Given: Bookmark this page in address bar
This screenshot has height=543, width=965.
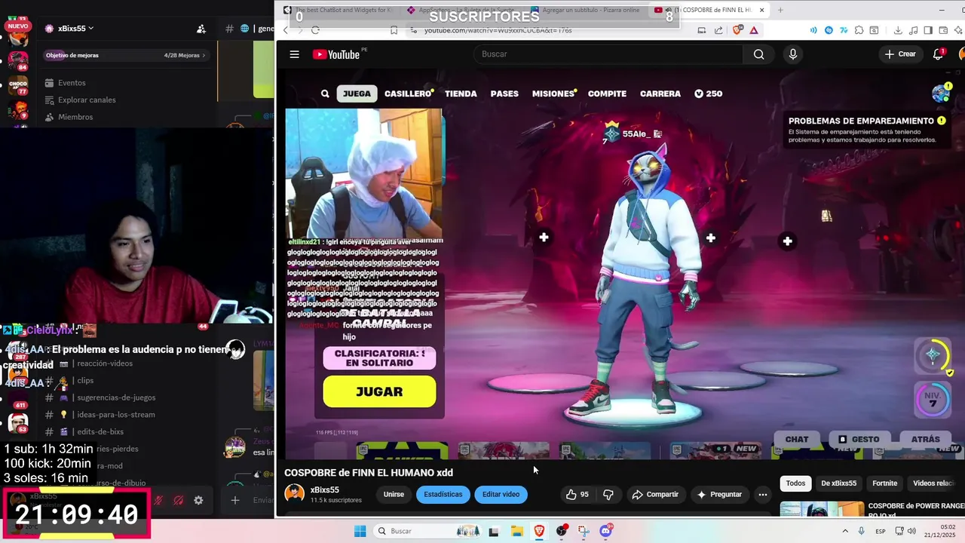Looking at the screenshot, I should 394,30.
